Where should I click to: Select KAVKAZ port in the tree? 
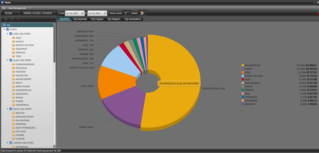tap(19, 41)
